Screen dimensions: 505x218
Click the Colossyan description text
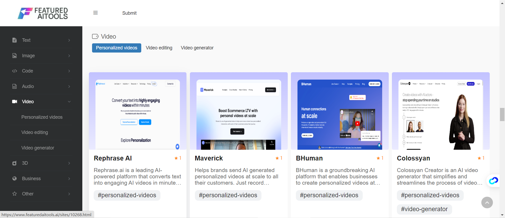[440, 177]
